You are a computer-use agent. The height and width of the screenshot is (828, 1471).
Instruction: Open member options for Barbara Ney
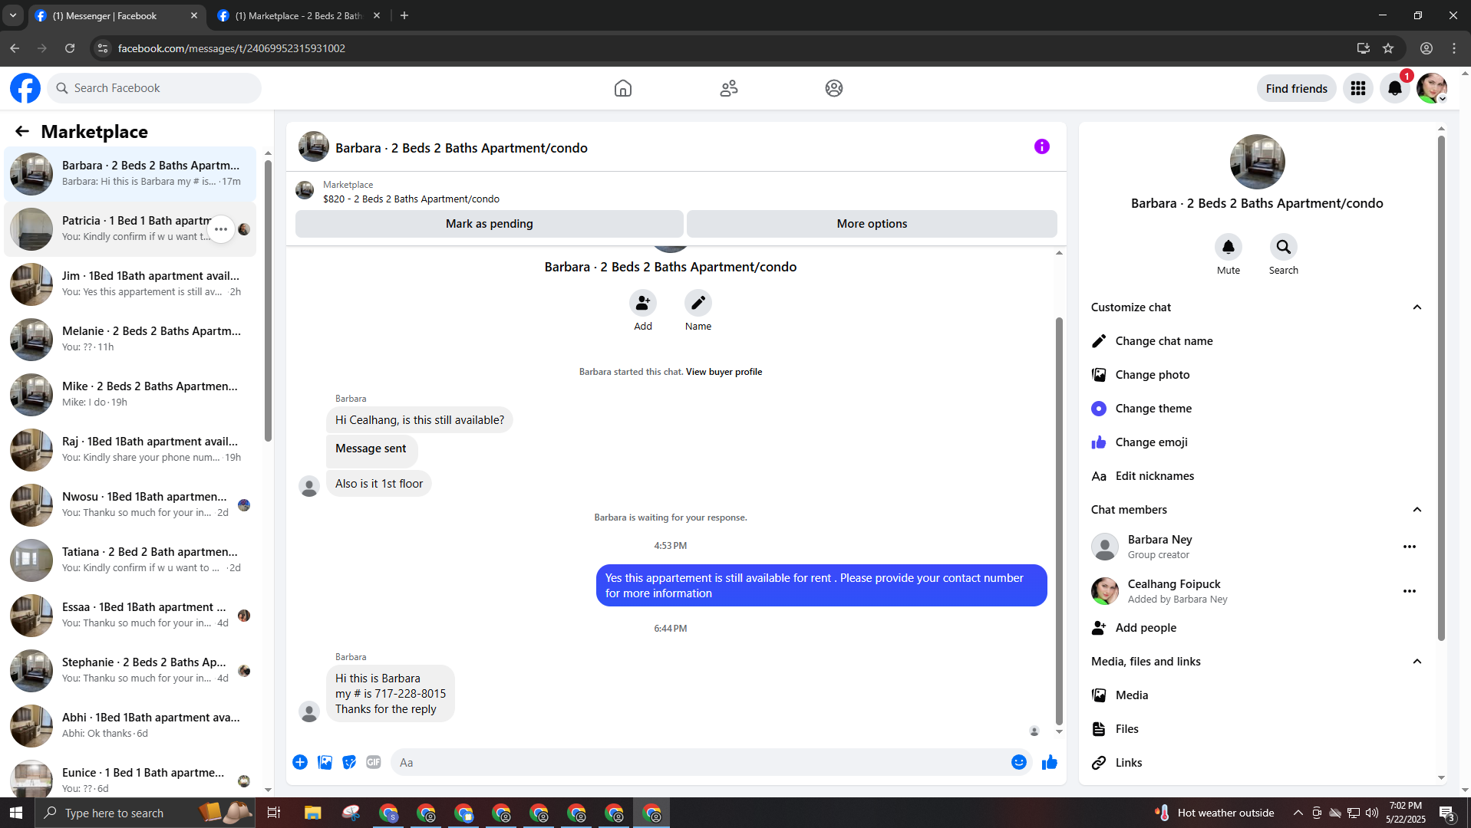[1410, 547]
